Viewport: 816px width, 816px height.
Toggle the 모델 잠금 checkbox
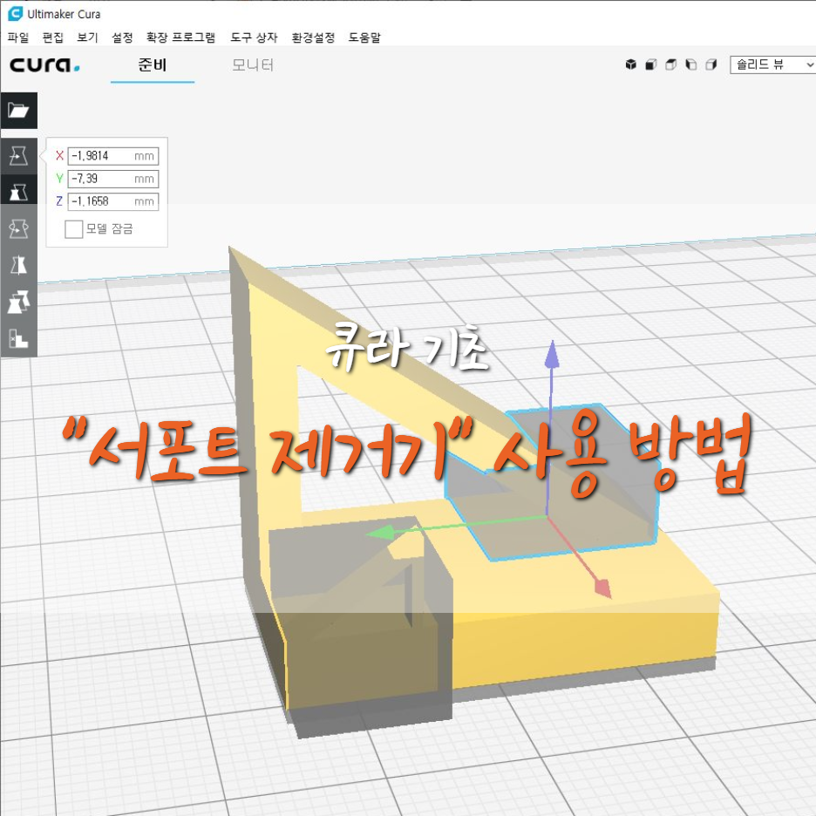coord(73,229)
